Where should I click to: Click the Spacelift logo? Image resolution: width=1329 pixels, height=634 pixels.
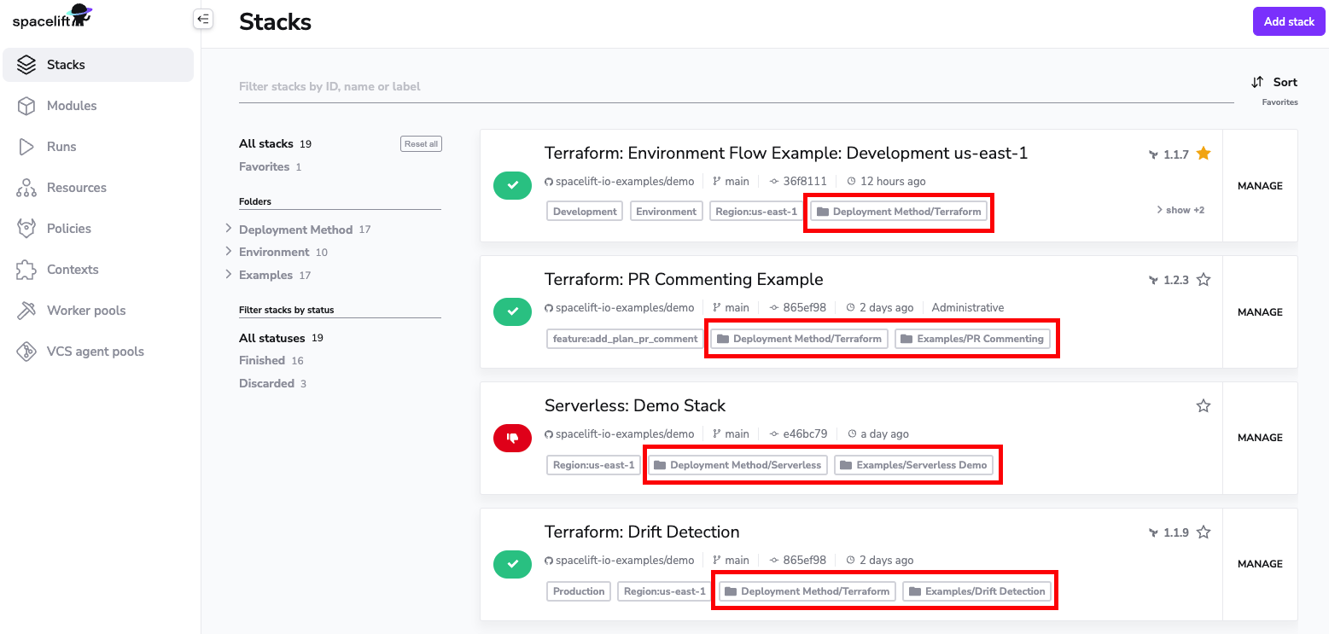point(52,18)
